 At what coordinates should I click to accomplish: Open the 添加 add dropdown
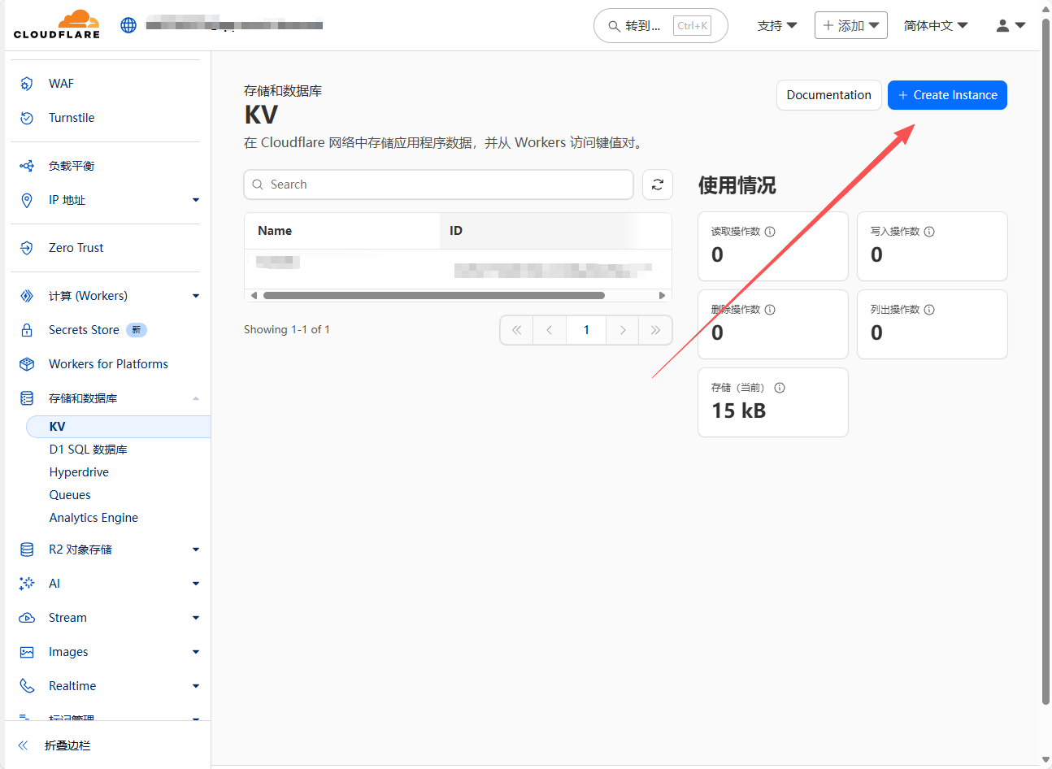(851, 25)
